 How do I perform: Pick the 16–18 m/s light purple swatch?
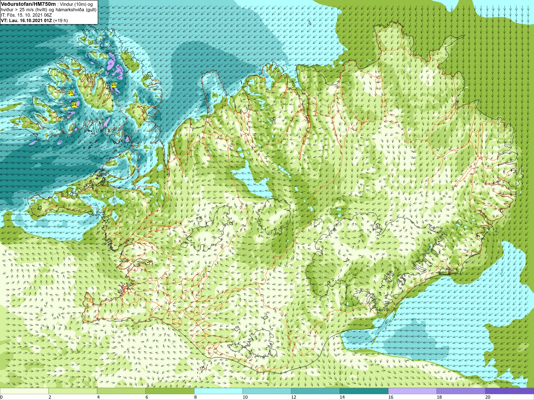pos(413,391)
